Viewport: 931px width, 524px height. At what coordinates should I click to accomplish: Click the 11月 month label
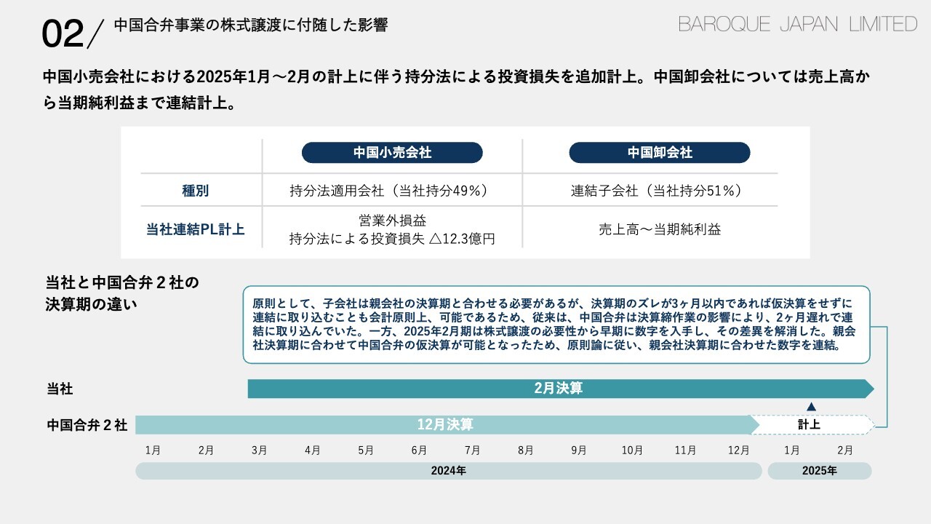pos(686,450)
